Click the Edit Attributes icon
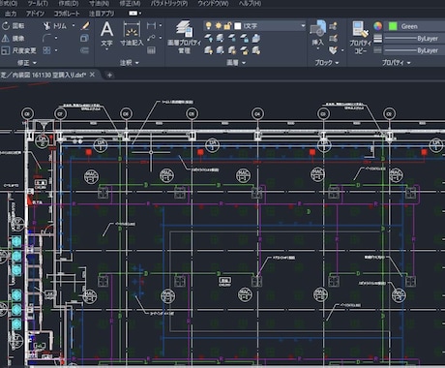Image resolution: width=445 pixels, height=368 pixels. pyautogui.click(x=334, y=50)
